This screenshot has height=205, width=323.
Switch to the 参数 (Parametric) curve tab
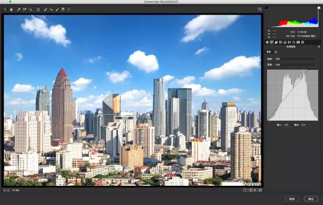coord(268,52)
